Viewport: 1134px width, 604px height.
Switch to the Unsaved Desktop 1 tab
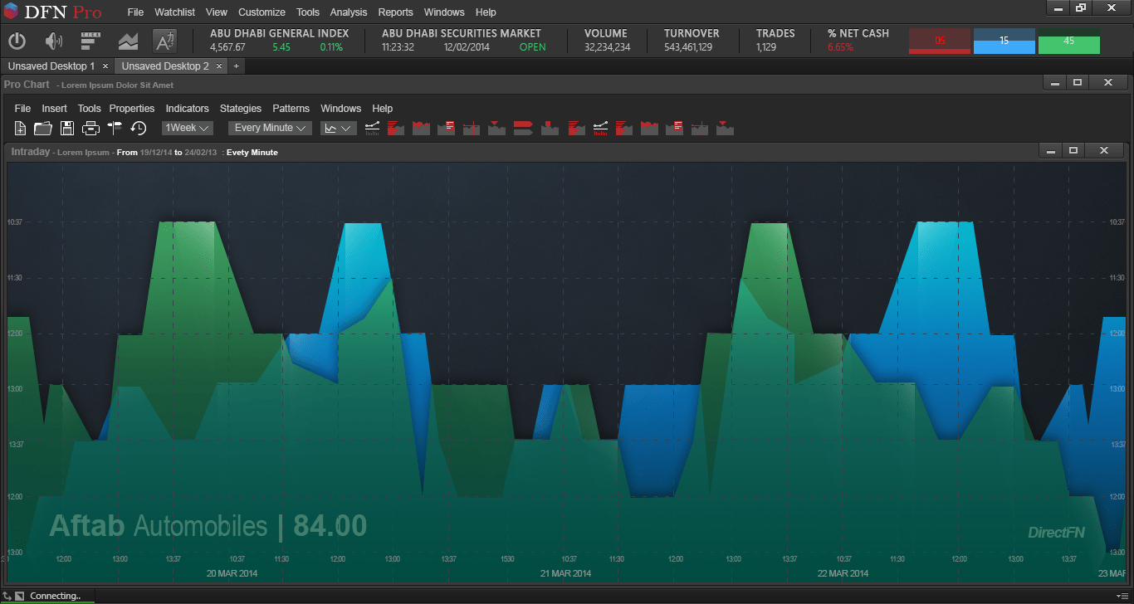(x=51, y=66)
